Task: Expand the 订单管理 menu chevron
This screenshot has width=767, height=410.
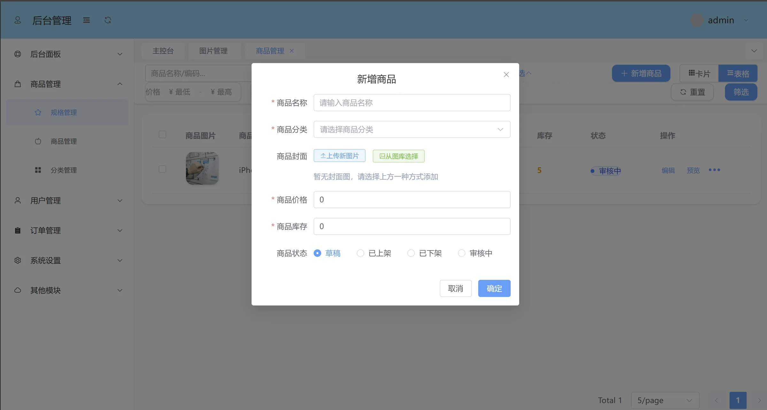Action: (x=120, y=230)
